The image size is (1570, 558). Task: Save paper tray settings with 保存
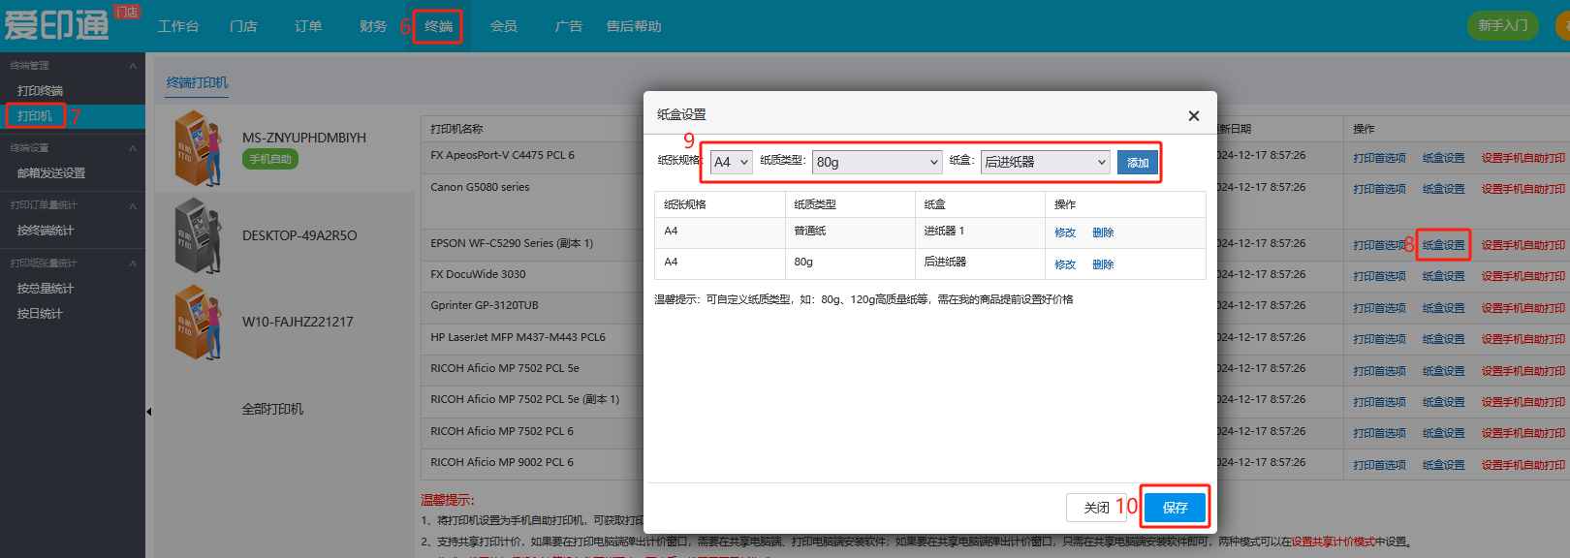pyautogui.click(x=1175, y=507)
